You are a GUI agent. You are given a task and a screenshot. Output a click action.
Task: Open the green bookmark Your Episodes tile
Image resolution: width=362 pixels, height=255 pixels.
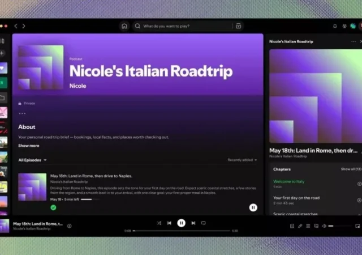[3, 83]
